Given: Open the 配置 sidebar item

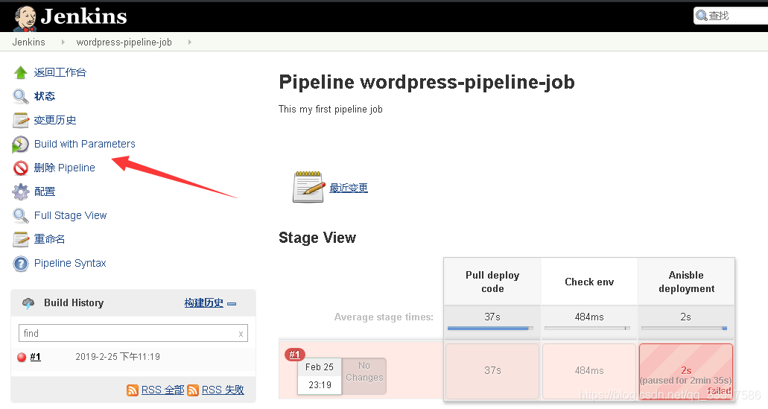Looking at the screenshot, I should 45,192.
